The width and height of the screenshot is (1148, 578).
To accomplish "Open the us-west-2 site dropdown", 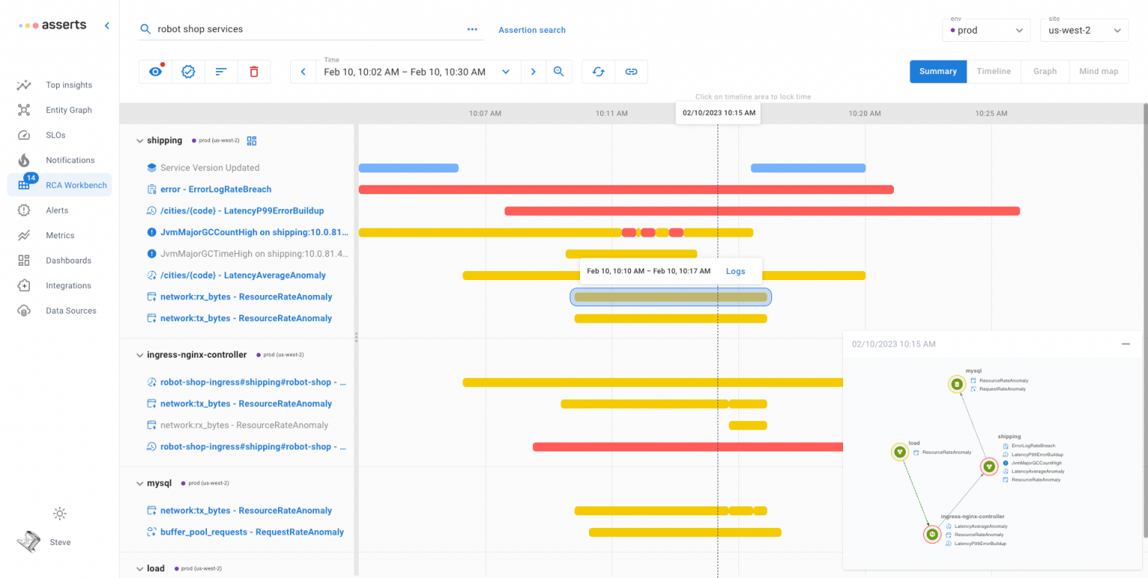I will 1084,30.
